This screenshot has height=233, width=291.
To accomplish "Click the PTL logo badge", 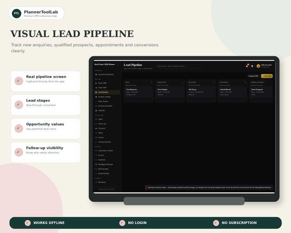I will point(16,13).
